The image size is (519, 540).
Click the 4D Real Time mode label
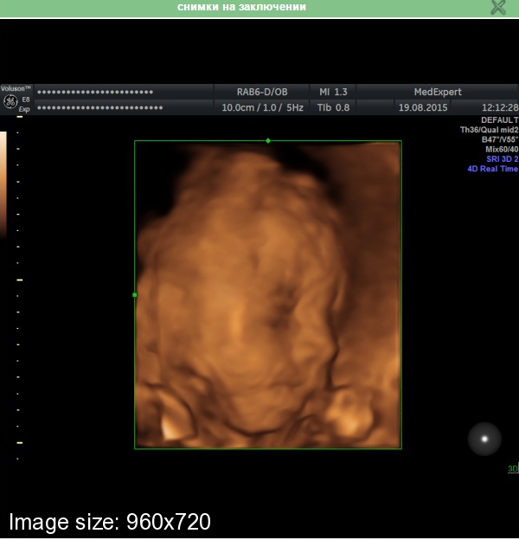tap(492, 169)
